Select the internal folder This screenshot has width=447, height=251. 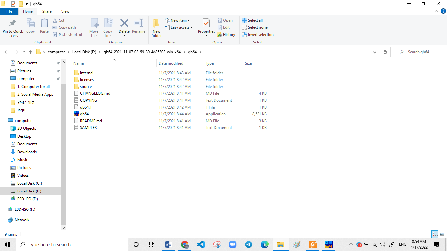(87, 73)
